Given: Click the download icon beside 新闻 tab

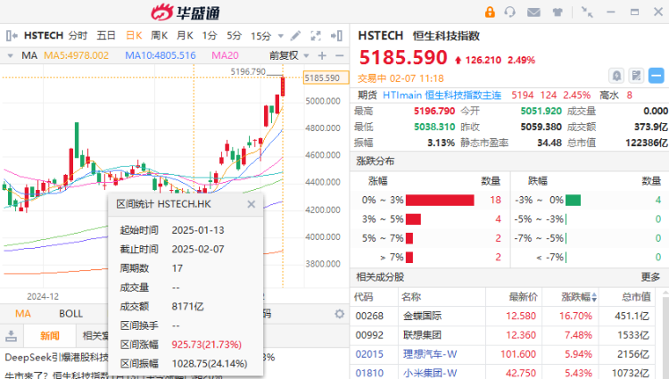Looking at the screenshot, I should tap(12, 335).
